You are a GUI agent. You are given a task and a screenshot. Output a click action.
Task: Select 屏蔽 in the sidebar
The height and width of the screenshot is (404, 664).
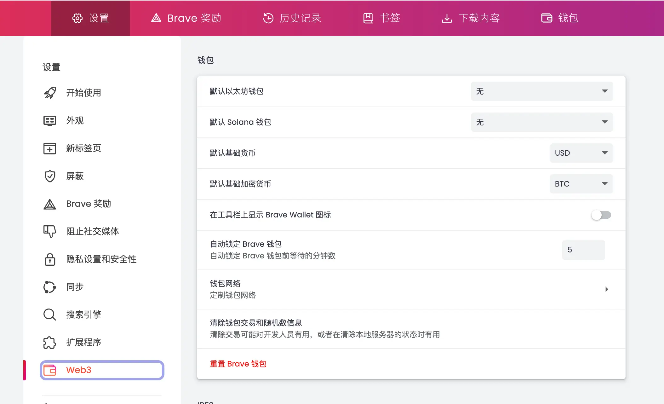pyautogui.click(x=102, y=176)
